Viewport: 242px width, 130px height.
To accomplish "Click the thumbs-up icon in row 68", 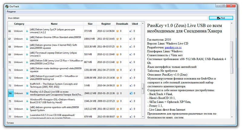I will [x=131, y=47].
